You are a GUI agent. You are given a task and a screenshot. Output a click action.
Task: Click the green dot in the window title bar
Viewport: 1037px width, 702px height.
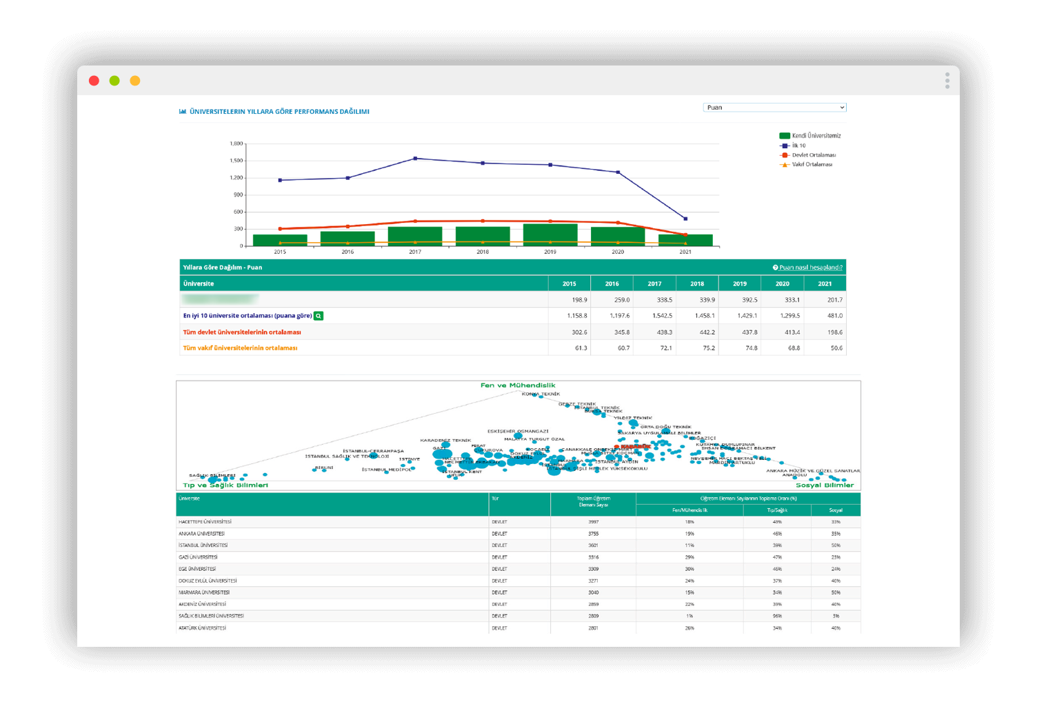coord(114,81)
